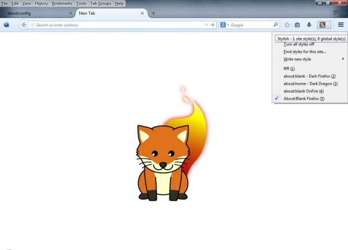Uncheck About:Blank Firefox (5) style
348x250 pixels.
click(x=304, y=99)
